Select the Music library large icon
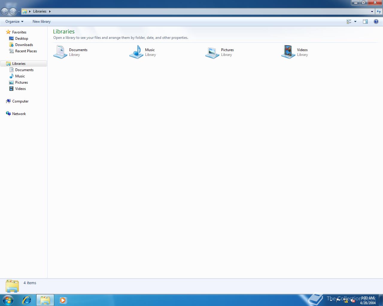The width and height of the screenshot is (383, 306). [136, 52]
